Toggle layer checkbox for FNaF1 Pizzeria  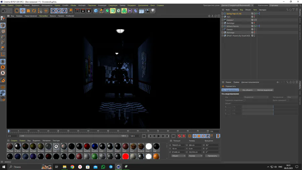(x=252, y=36)
